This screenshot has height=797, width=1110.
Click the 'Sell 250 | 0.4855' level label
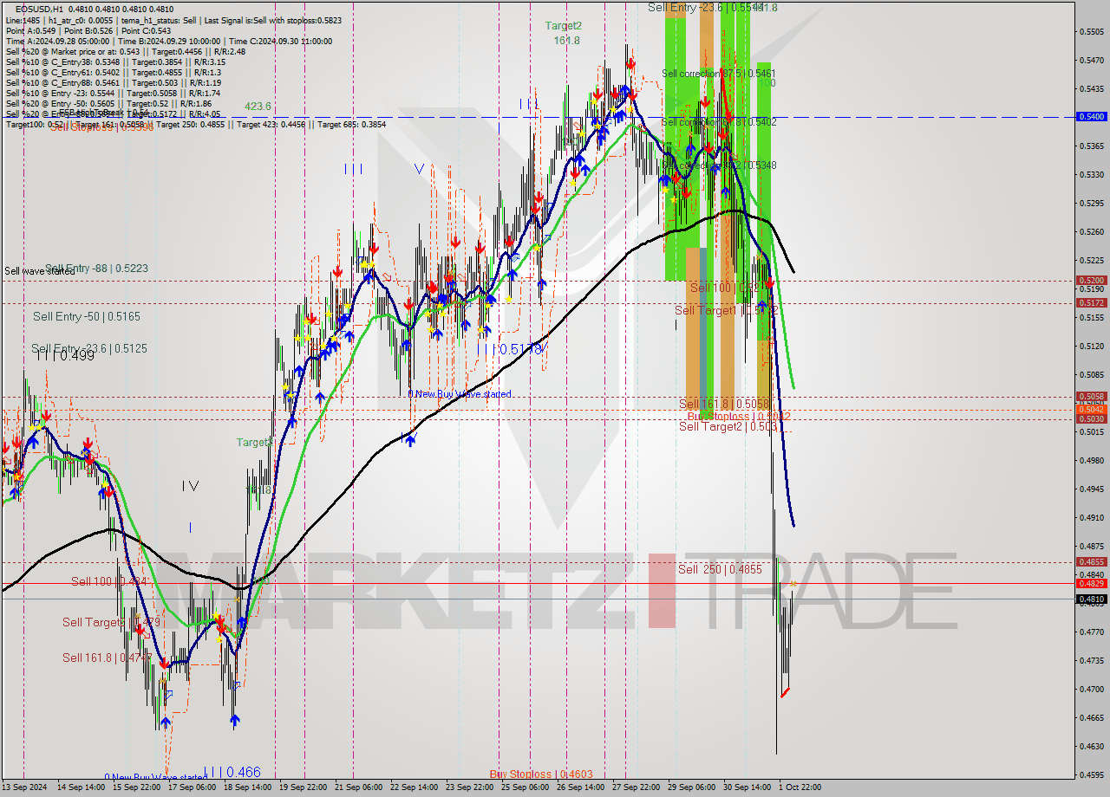pyautogui.click(x=720, y=569)
